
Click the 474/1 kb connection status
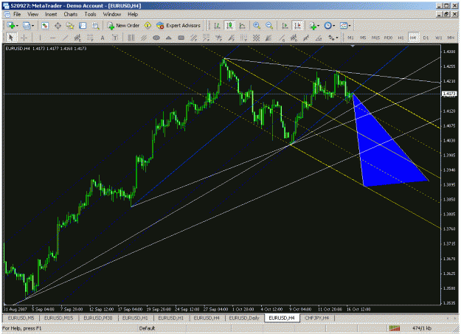click(x=422, y=328)
